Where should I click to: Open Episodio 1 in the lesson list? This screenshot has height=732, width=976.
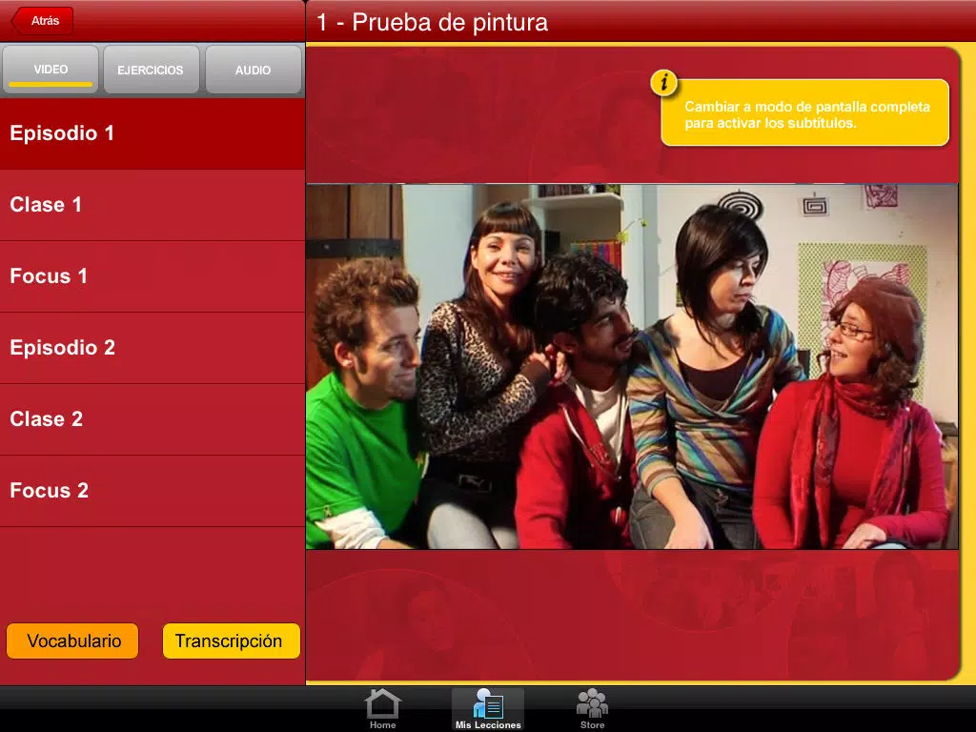click(152, 133)
